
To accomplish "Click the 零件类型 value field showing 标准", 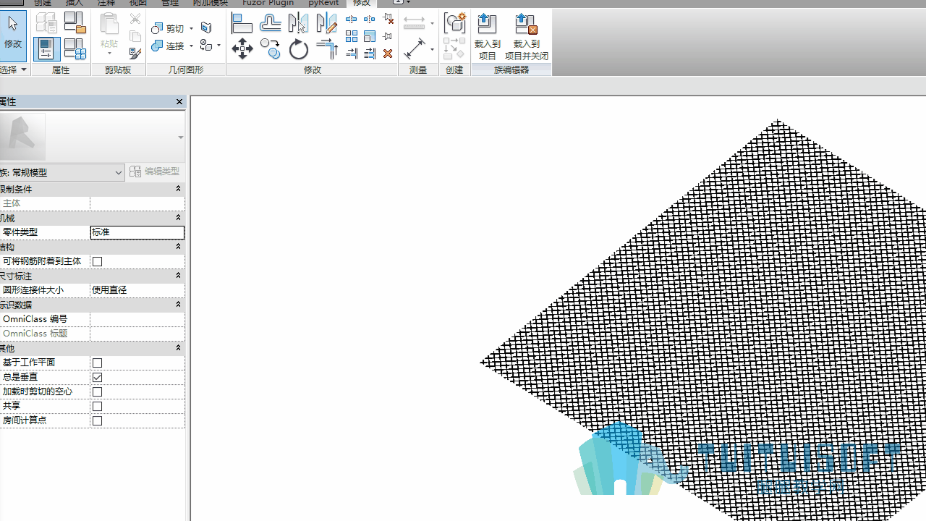I will click(137, 232).
